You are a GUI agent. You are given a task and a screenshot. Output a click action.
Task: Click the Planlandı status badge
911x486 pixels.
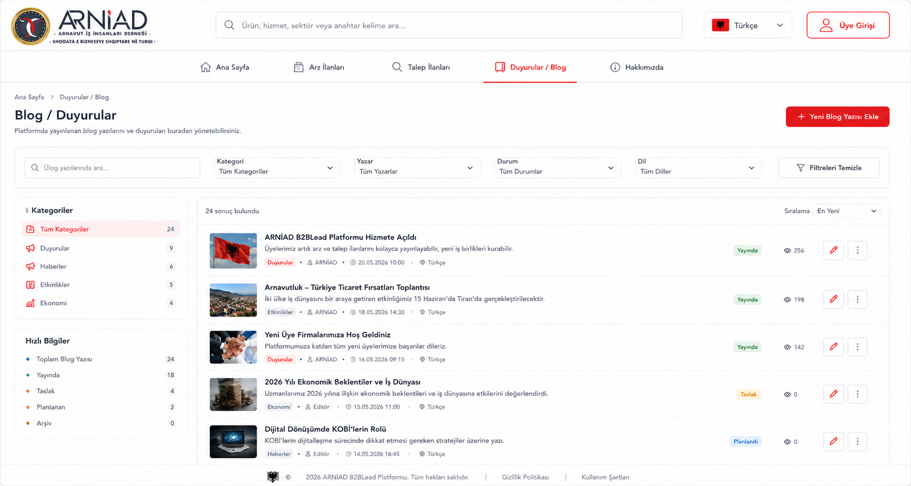[745, 441]
